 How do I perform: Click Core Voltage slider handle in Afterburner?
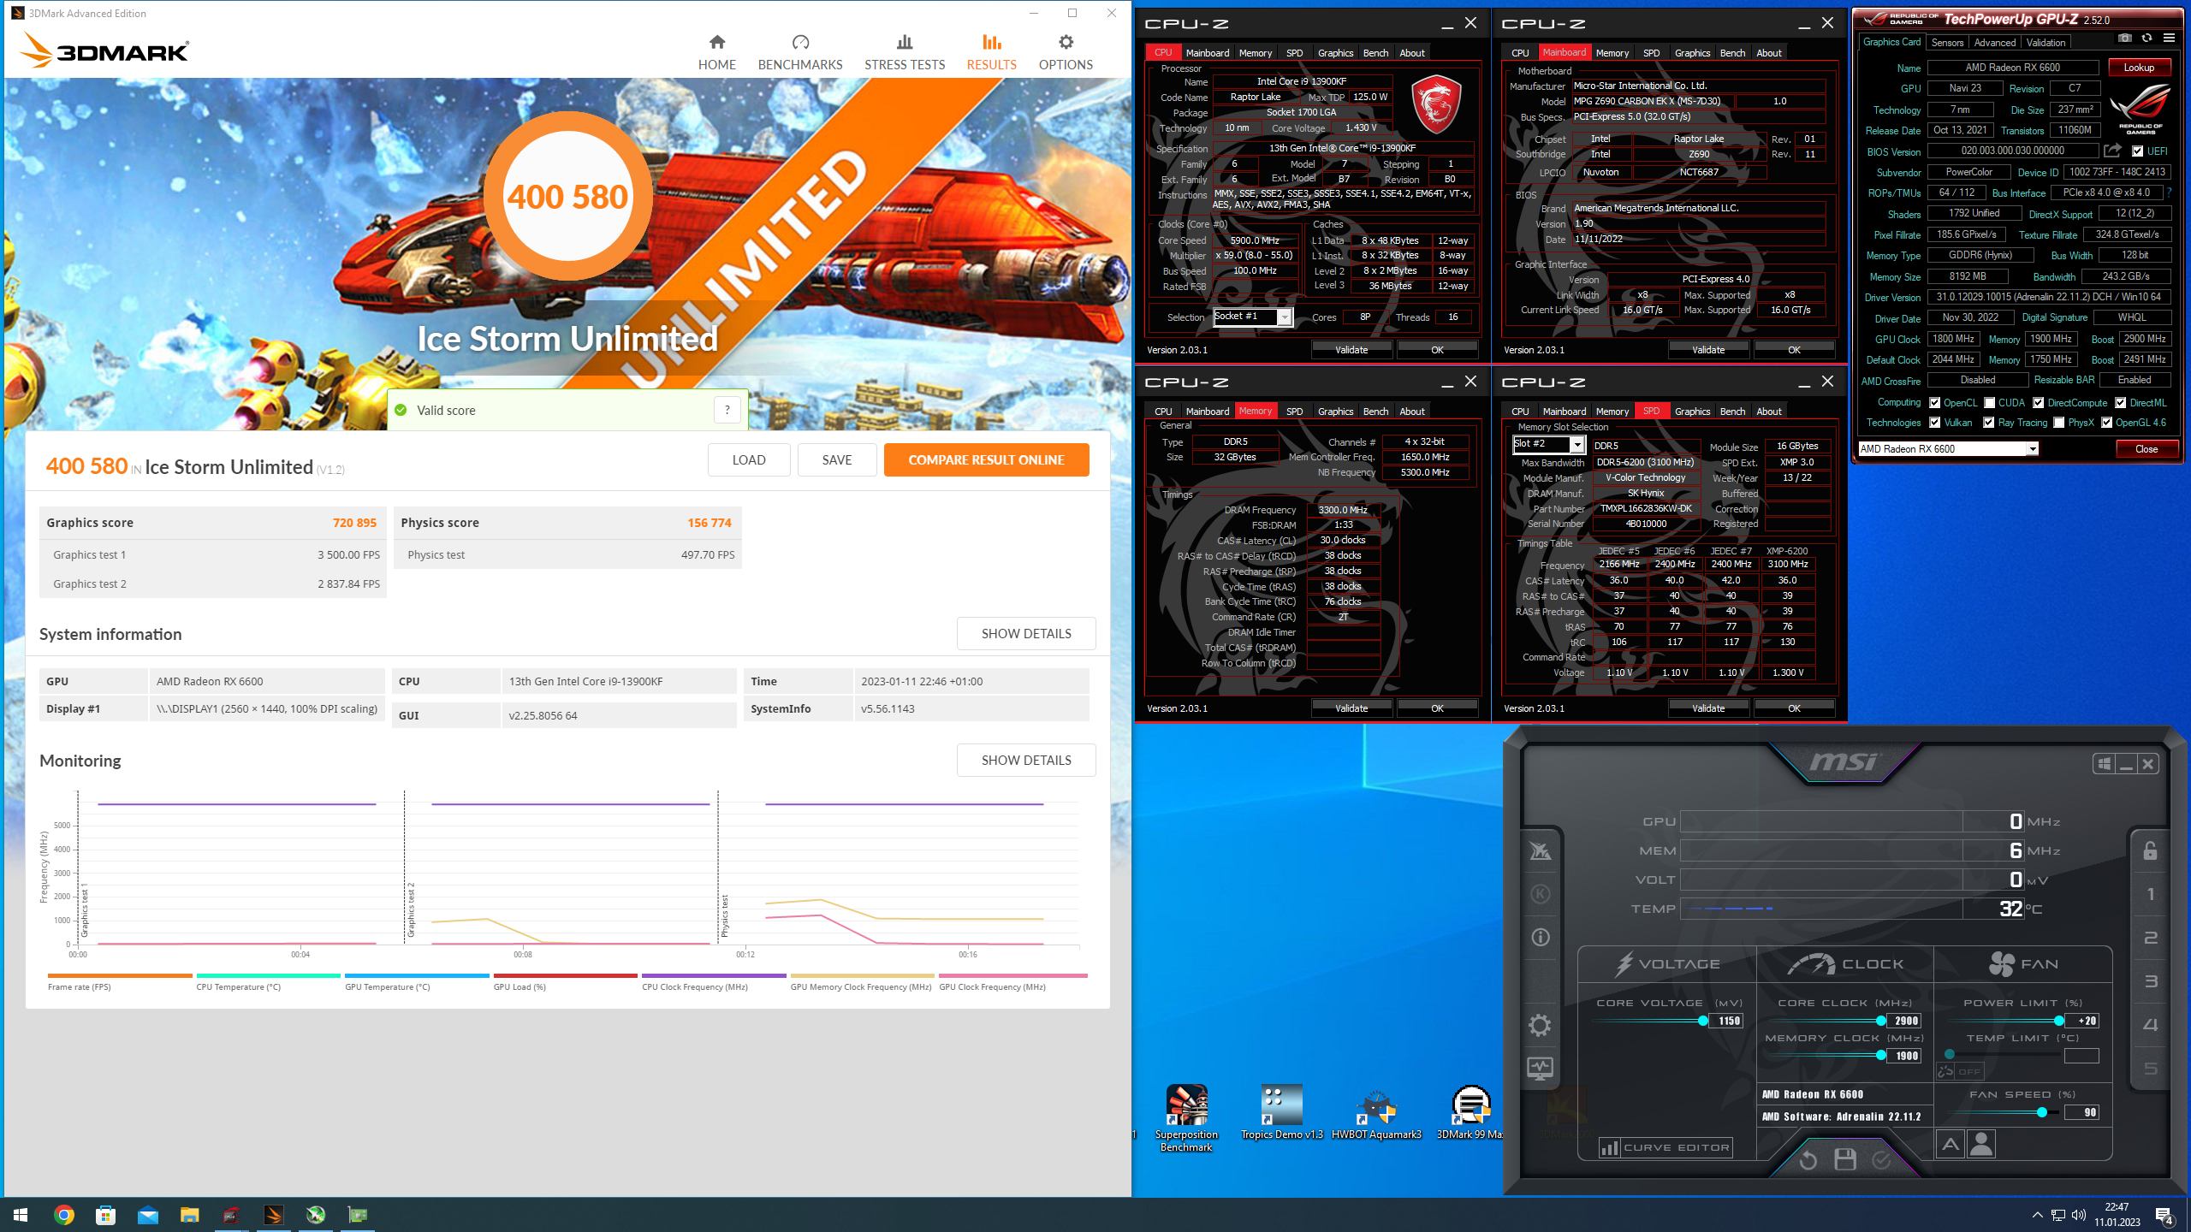click(x=1702, y=1021)
